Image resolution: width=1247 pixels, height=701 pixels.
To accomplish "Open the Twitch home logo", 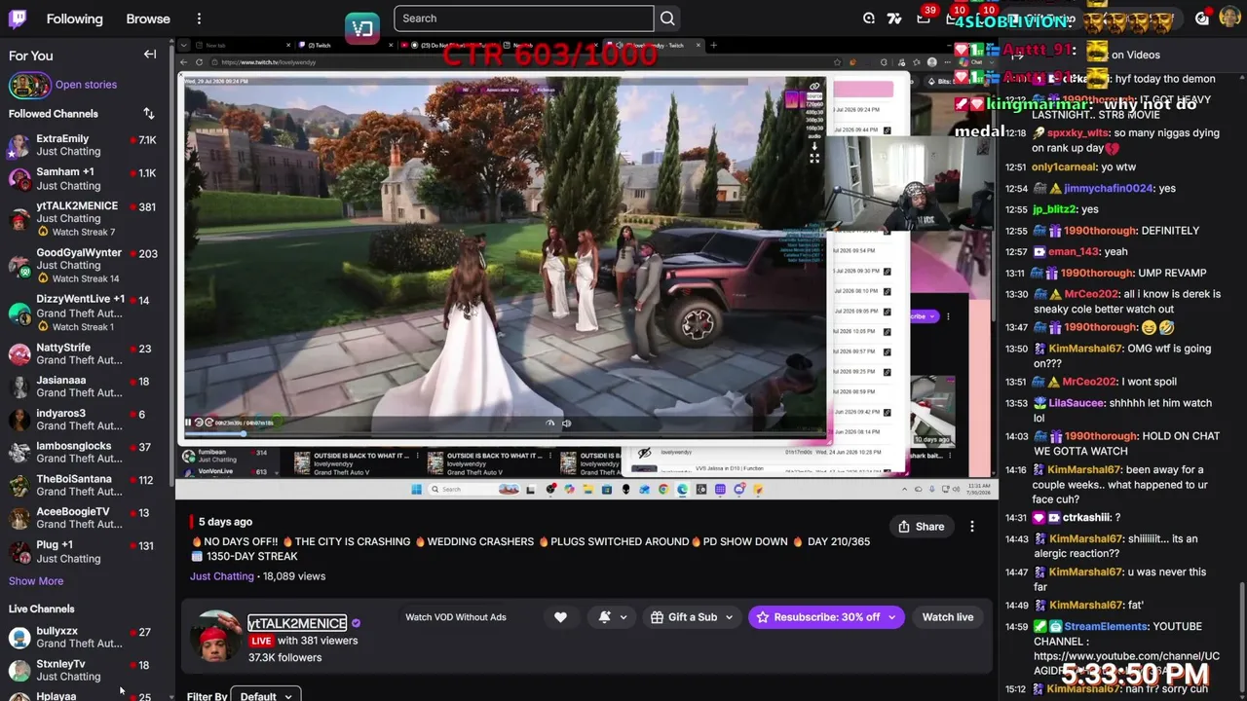I will coord(18,18).
